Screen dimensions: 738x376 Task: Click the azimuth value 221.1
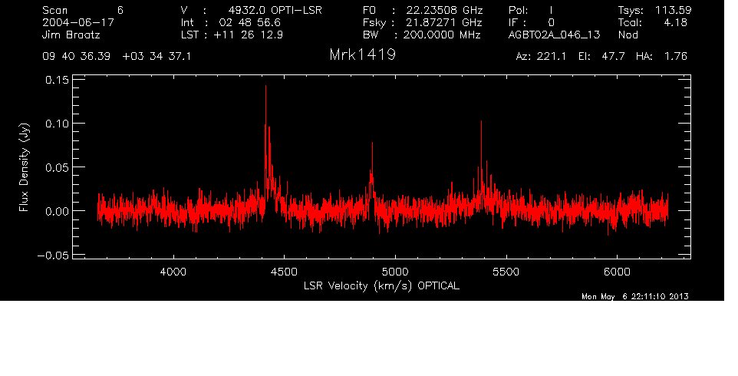[550, 57]
